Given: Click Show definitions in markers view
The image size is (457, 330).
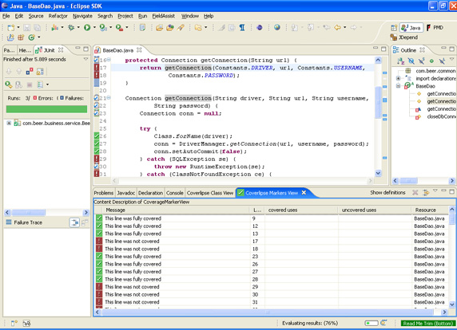Looking at the screenshot, I should coord(387,192).
